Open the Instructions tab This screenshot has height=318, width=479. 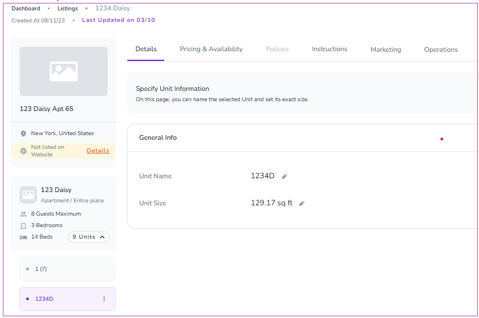pos(330,49)
